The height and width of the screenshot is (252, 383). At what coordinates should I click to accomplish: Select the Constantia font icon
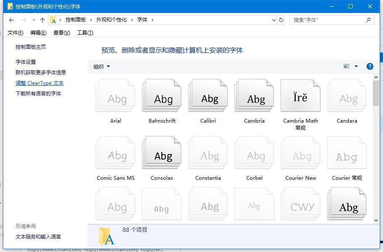pos(208,153)
